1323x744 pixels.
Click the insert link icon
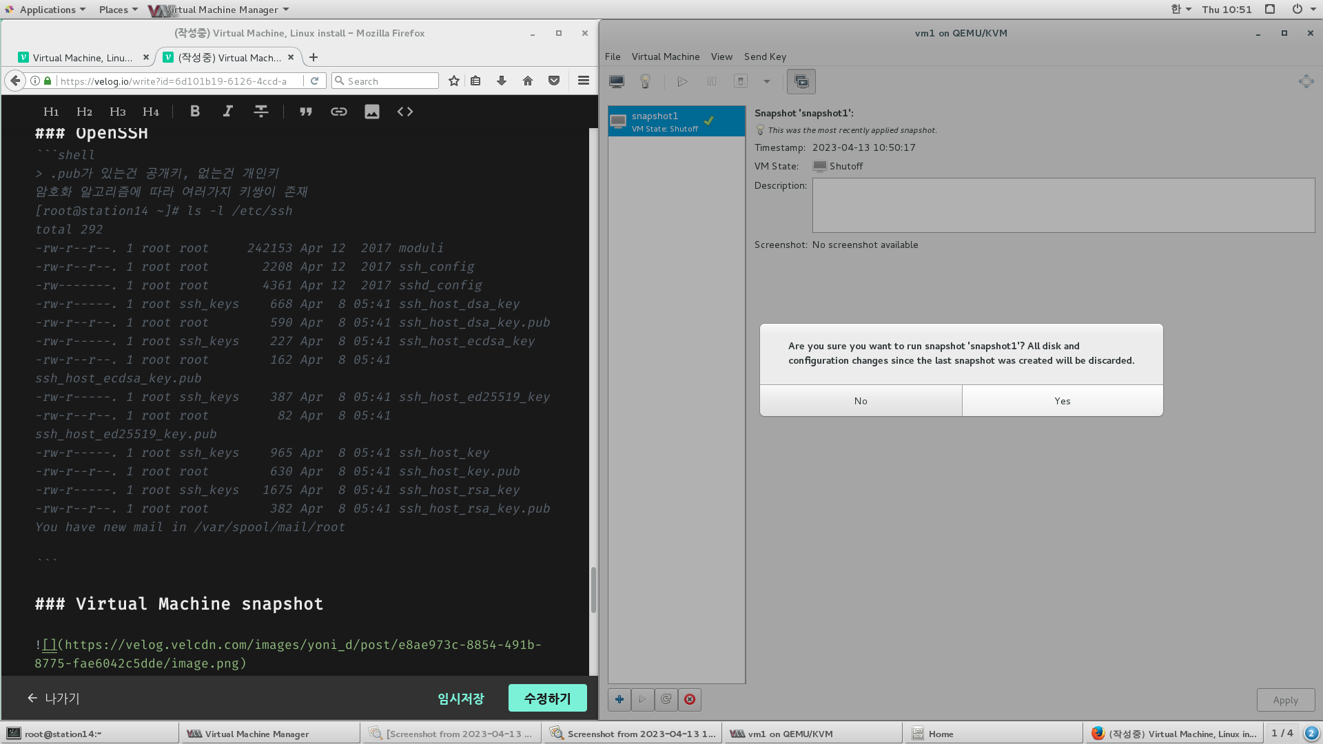coord(338,112)
